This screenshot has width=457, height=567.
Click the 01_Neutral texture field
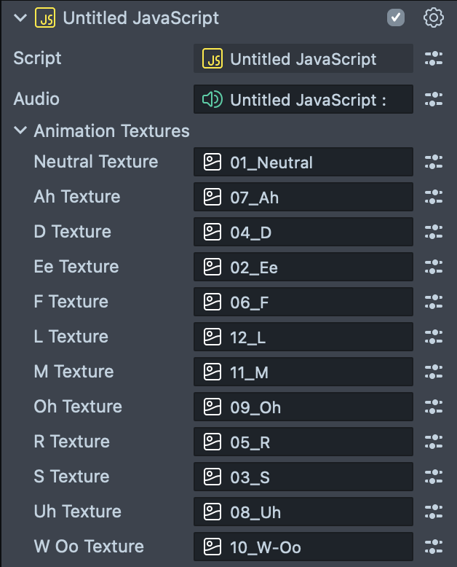(303, 162)
